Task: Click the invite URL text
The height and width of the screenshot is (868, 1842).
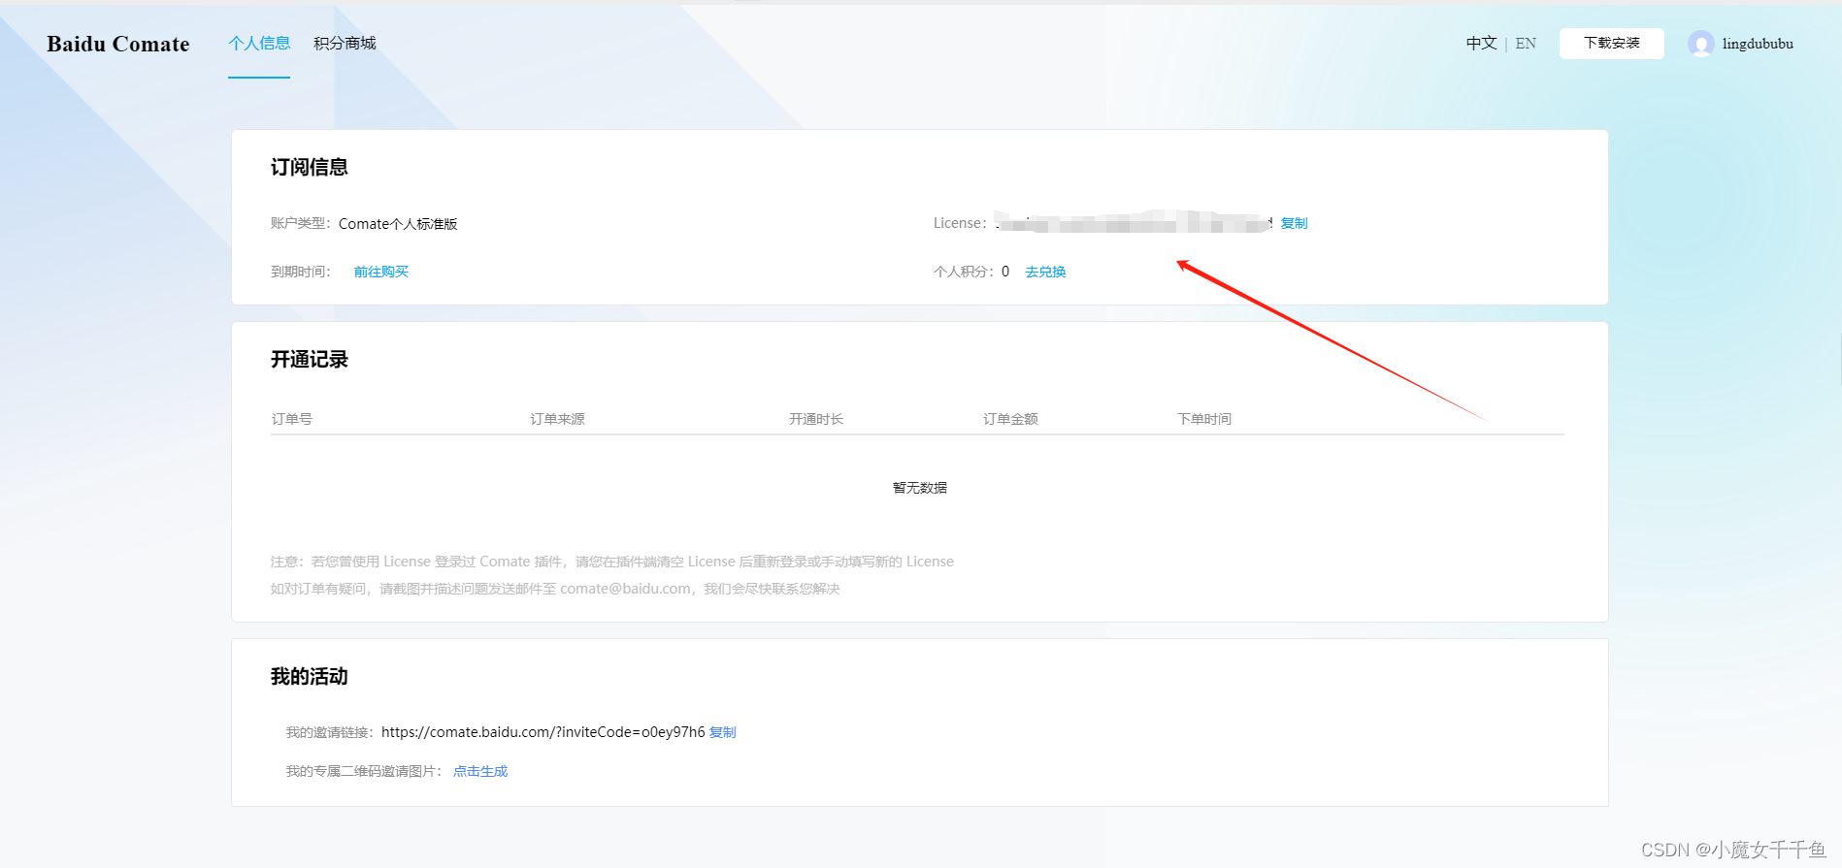Action: (x=543, y=732)
